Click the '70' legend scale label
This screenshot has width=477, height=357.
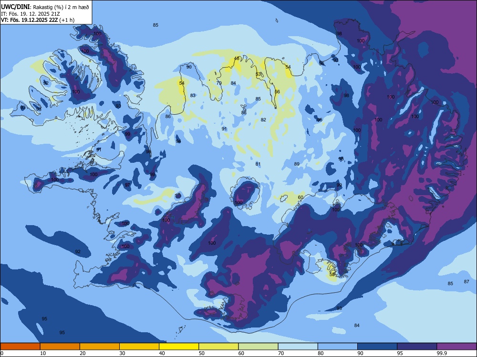(281, 353)
